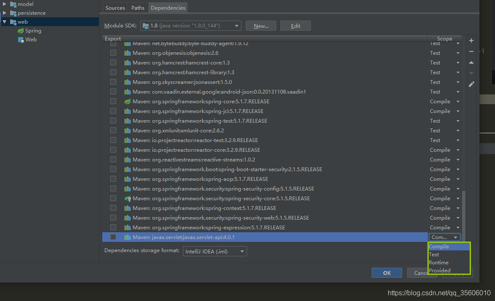This screenshot has width=495, height=301.
Task: Click the New... button
Action: (x=261, y=25)
